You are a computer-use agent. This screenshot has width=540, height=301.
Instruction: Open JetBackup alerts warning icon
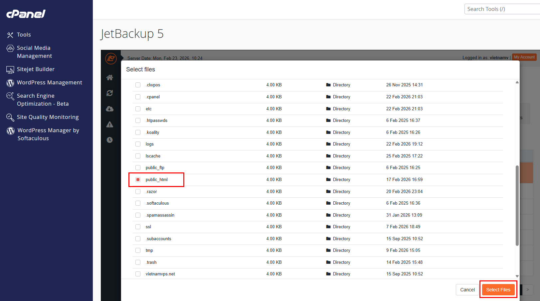[110, 124]
